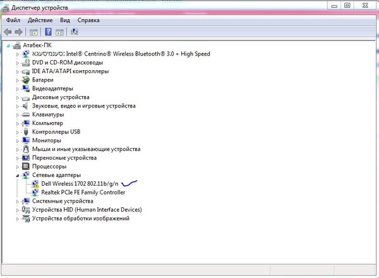
Task: Click the Компьютер category icon
Action: pyautogui.click(x=26, y=123)
